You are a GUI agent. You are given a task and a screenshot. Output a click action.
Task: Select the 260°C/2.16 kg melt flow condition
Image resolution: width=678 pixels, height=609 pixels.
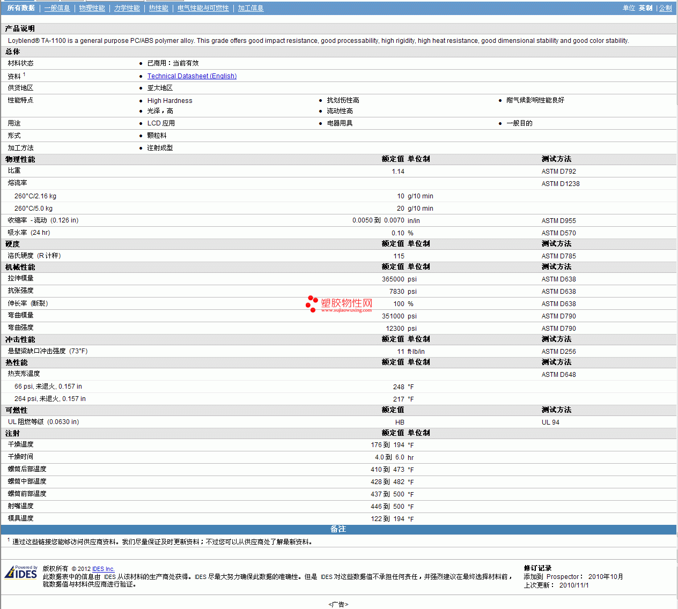[35, 196]
